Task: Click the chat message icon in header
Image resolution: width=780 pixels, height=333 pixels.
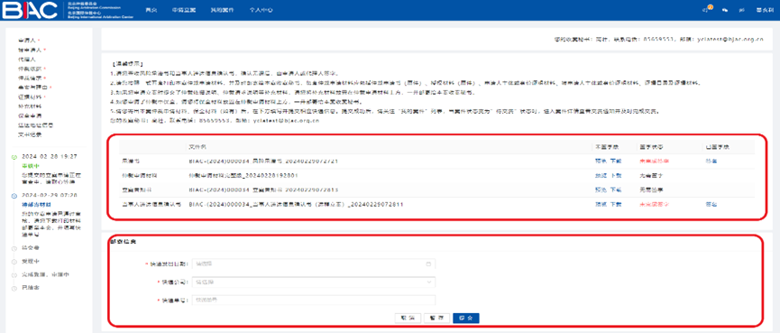Action: (725, 10)
